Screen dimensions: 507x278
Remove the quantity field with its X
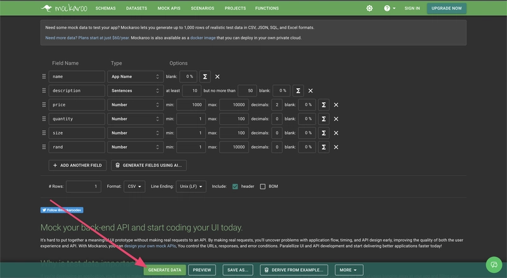pyautogui.click(x=336, y=119)
